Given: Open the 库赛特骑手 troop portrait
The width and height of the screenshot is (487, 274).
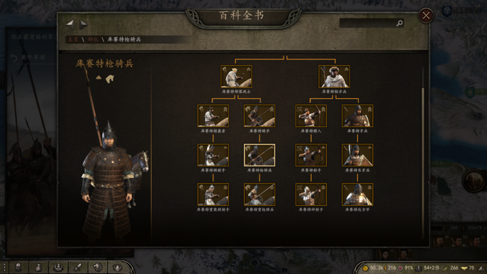Looking at the screenshot, I should click(x=259, y=116).
